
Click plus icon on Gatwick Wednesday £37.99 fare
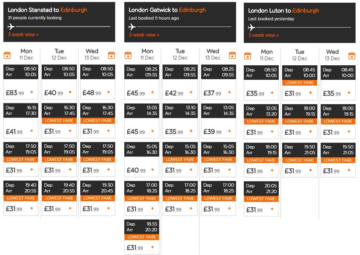[229, 92]
